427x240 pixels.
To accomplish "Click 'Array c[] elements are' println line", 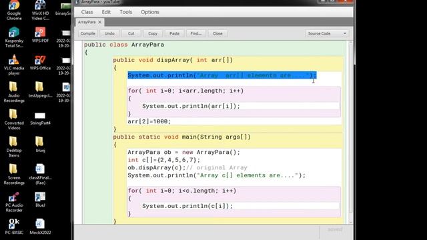I will [216, 175].
